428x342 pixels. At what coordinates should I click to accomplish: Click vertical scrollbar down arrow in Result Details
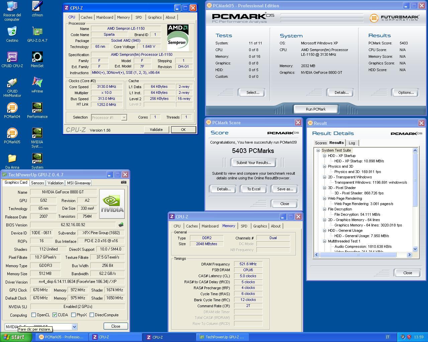(415, 249)
